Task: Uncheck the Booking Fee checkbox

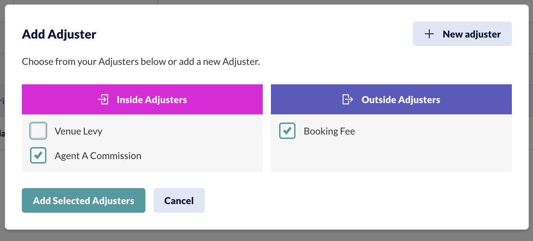Action: [287, 131]
